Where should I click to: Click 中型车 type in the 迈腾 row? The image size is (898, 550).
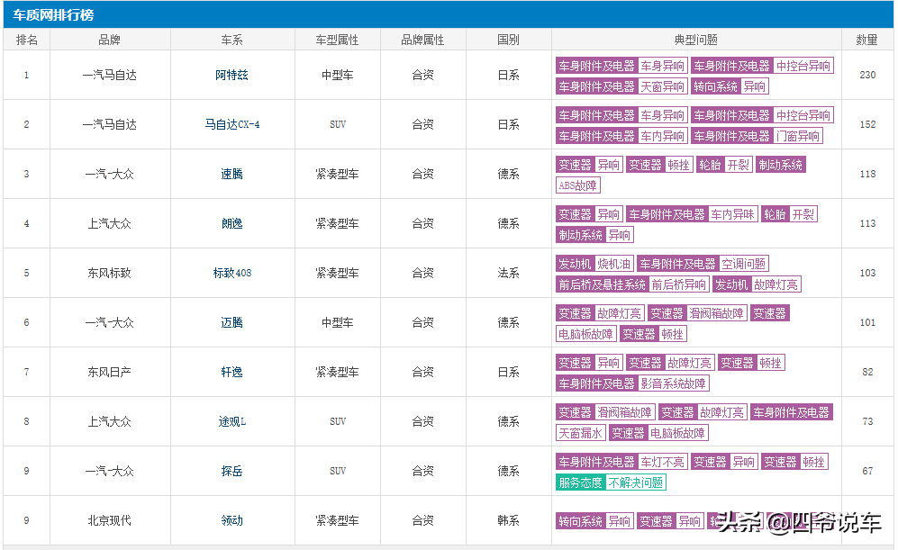pos(338,322)
